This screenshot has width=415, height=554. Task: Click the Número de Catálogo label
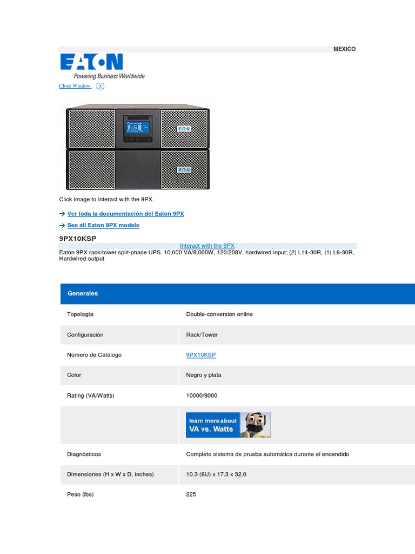[x=94, y=355]
